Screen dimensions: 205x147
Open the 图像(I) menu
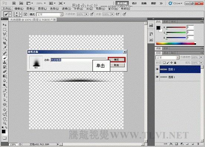(x=30, y=9)
